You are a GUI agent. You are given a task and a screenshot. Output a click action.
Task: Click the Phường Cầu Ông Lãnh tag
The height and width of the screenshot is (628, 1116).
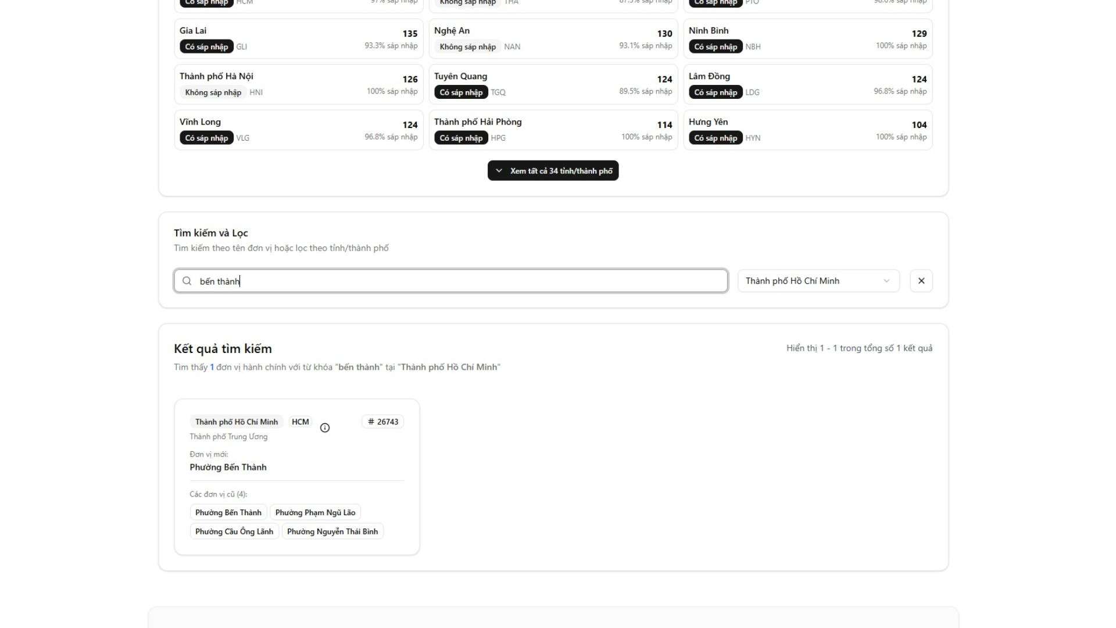(234, 532)
